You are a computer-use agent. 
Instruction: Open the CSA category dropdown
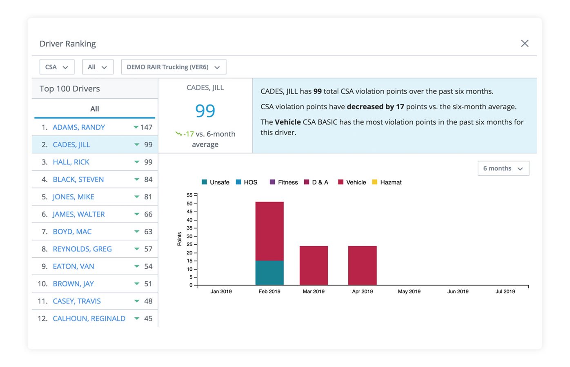point(57,67)
